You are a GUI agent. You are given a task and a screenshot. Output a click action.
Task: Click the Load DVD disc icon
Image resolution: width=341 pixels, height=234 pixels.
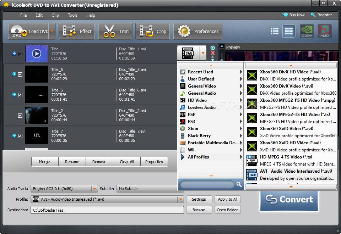click(x=19, y=31)
